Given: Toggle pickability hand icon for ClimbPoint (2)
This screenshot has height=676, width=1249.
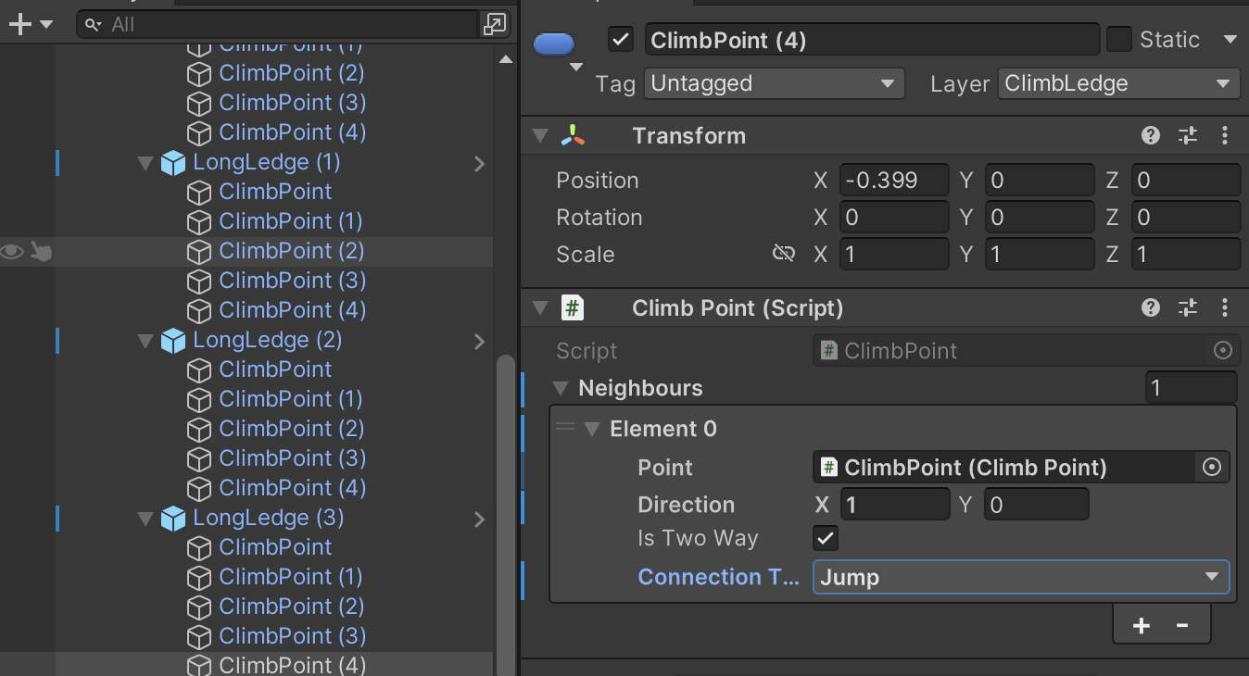Looking at the screenshot, I should click(41, 251).
